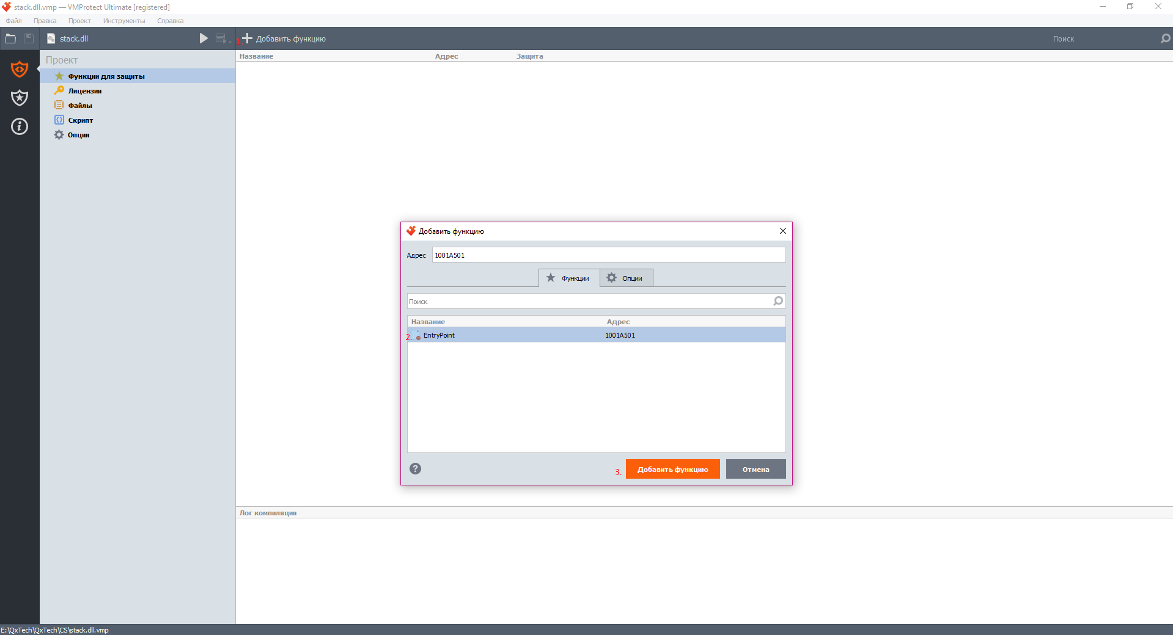Select 'Файлы' tree item

138,106
